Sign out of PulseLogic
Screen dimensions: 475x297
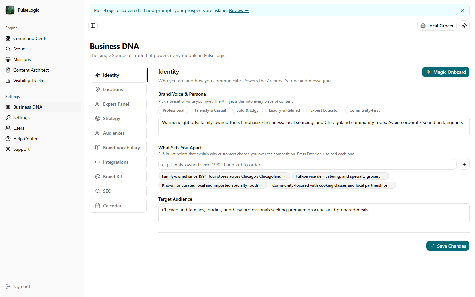point(18,286)
